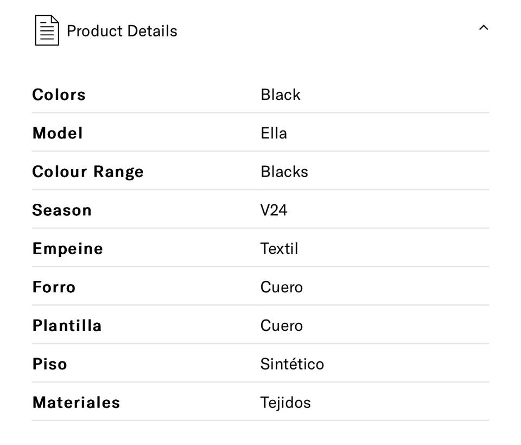This screenshot has height=445, width=521.
Task: Click the Forro label
Action: pyautogui.click(x=54, y=287)
